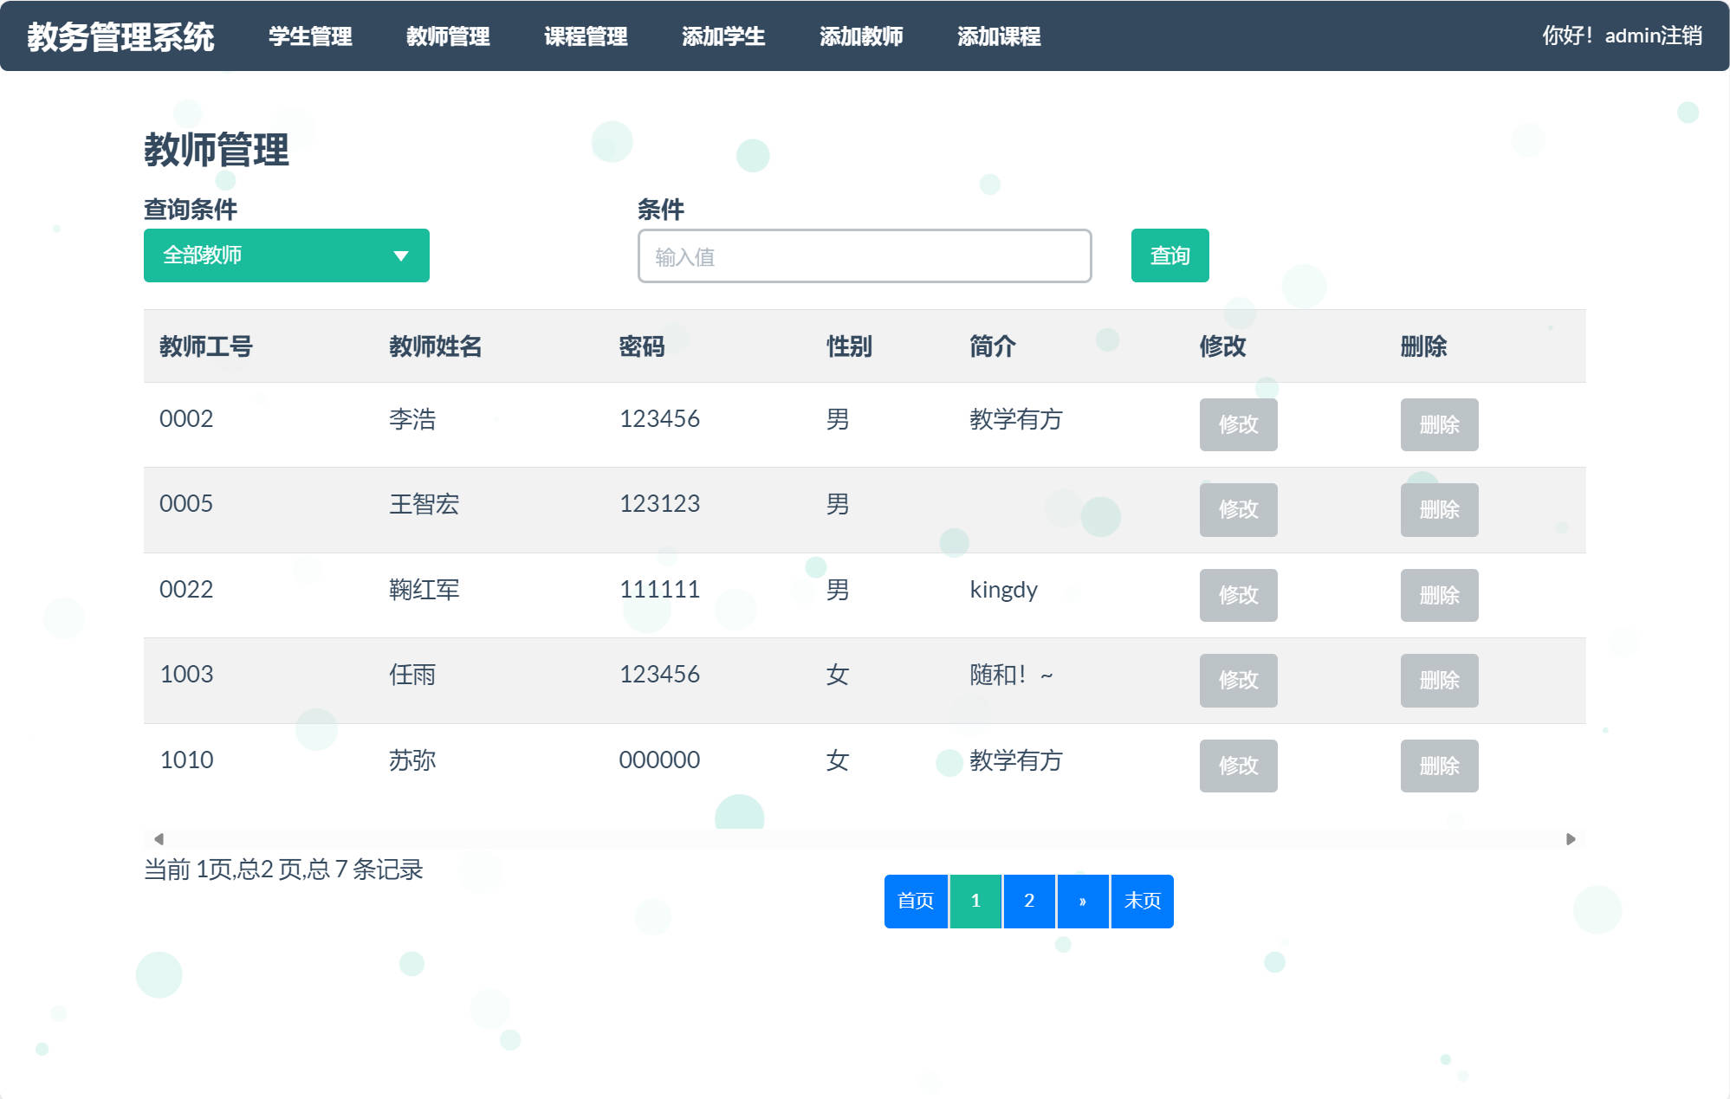Click the 查询 search button
The width and height of the screenshot is (1730, 1099).
1169,255
